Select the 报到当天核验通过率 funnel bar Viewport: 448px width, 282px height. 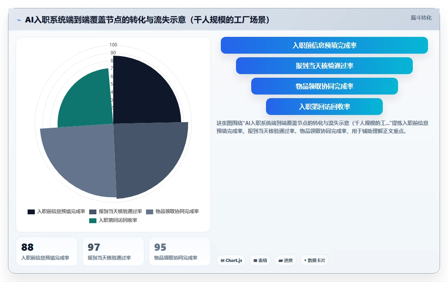point(324,66)
